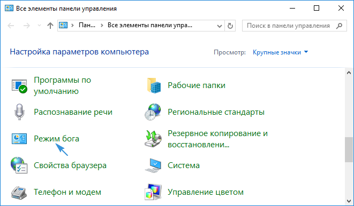Click the 'Настройка параметров компьютера' heading
Viewport: 354px width, 206px height.
[79, 52]
